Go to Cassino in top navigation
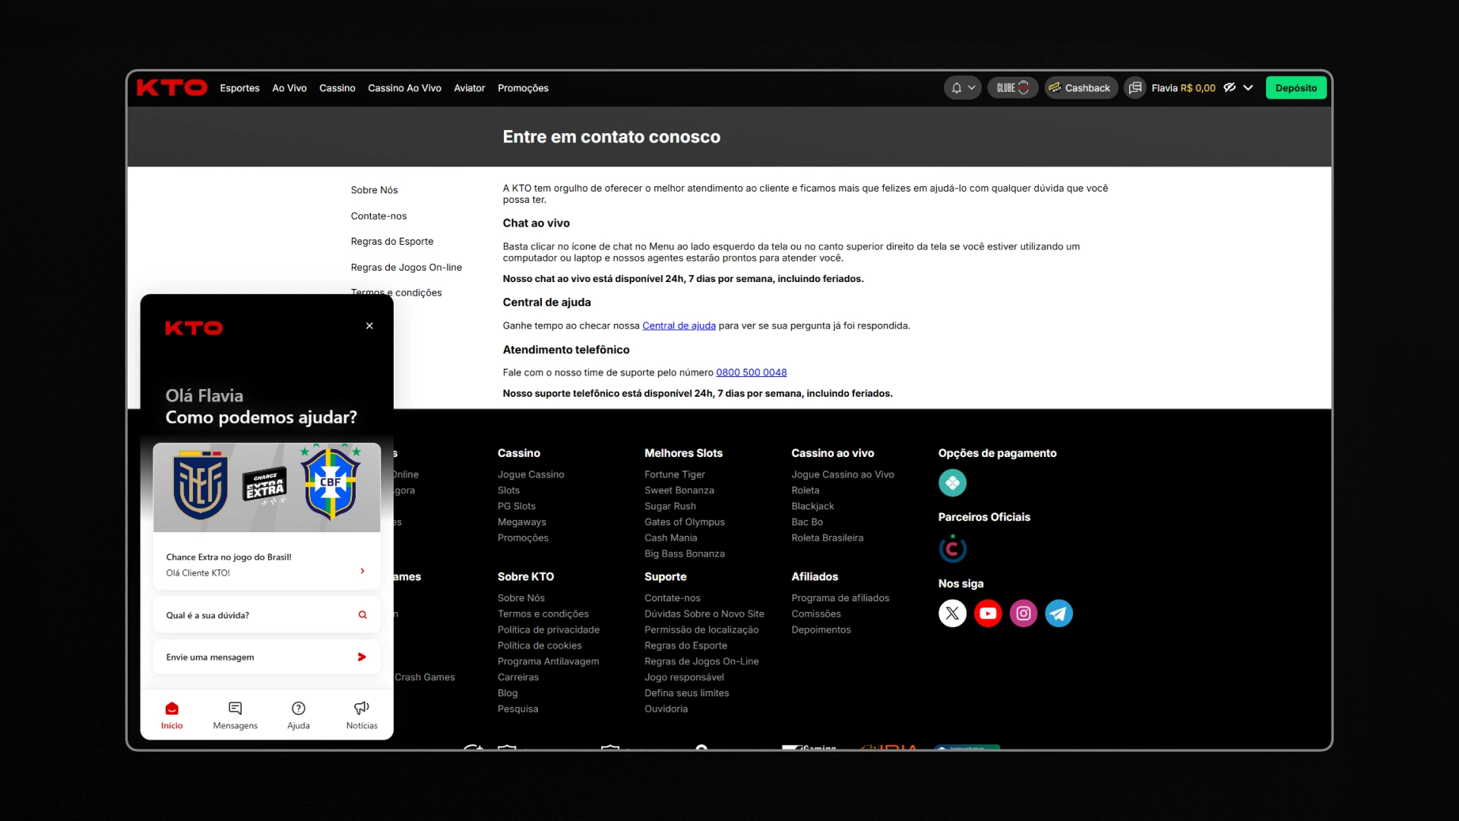Image resolution: width=1459 pixels, height=821 pixels. pyautogui.click(x=337, y=88)
